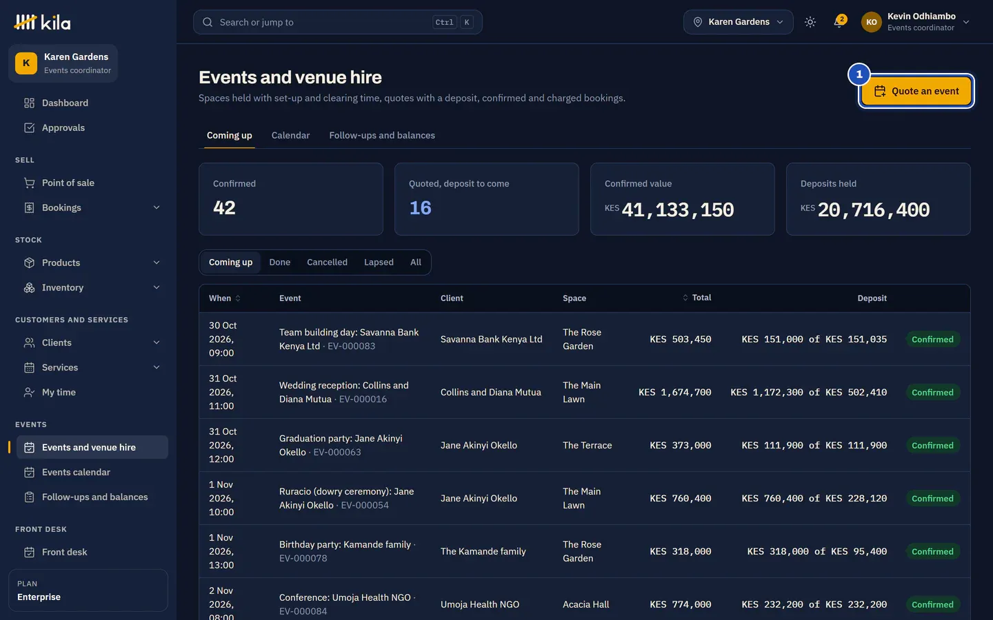This screenshot has width=993, height=620.
Task: Switch to Follow-ups and balances tab
Action: coord(382,135)
